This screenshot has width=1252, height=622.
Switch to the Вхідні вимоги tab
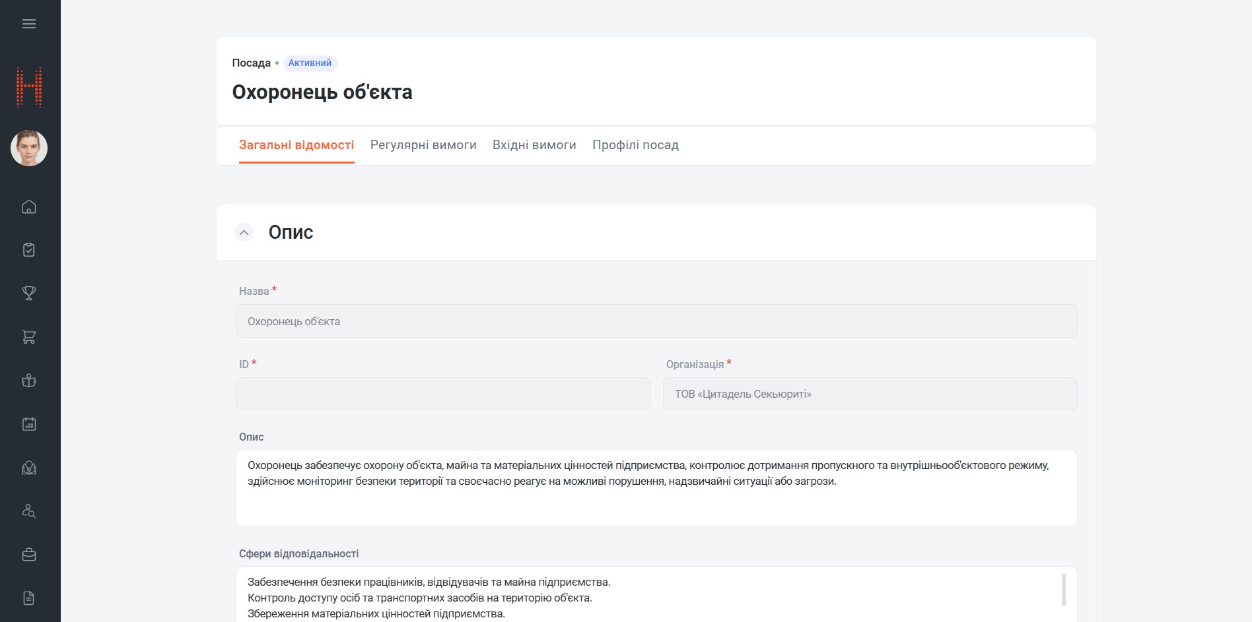point(534,145)
